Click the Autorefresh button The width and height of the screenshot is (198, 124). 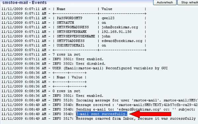165,2
